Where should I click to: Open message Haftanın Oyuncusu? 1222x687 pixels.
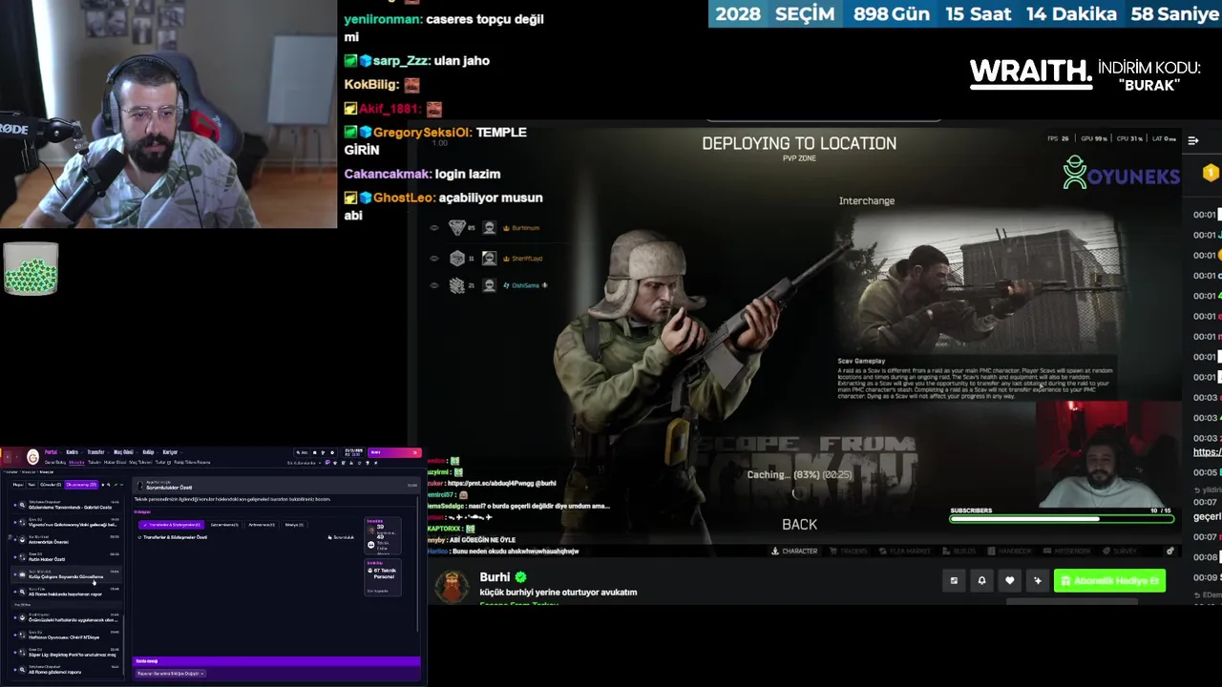pos(66,635)
